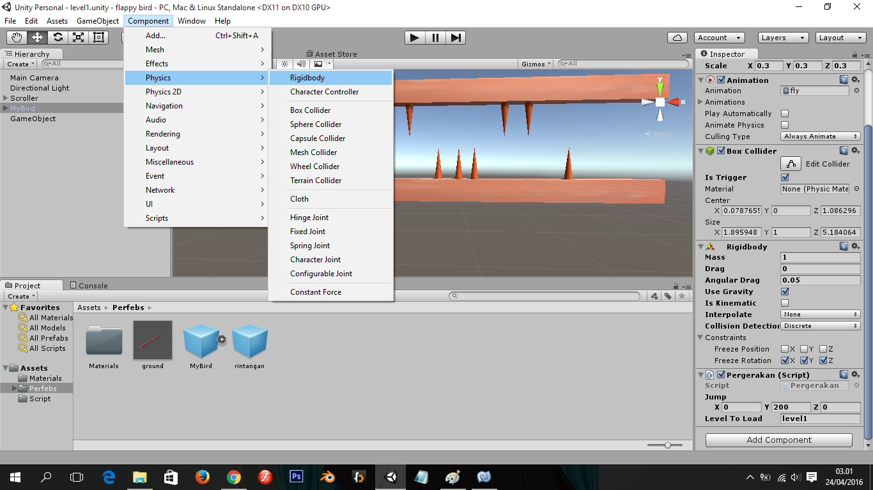Click the Step frame button
Screen dimensions: 873x490
click(x=455, y=38)
